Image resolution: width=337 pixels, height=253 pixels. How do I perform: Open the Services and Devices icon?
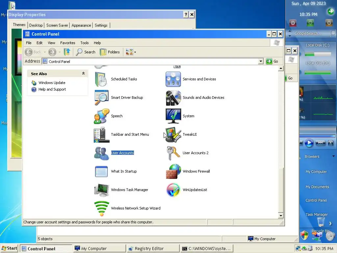click(x=173, y=79)
